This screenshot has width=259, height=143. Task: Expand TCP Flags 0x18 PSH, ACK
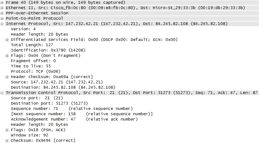click(x=7, y=130)
